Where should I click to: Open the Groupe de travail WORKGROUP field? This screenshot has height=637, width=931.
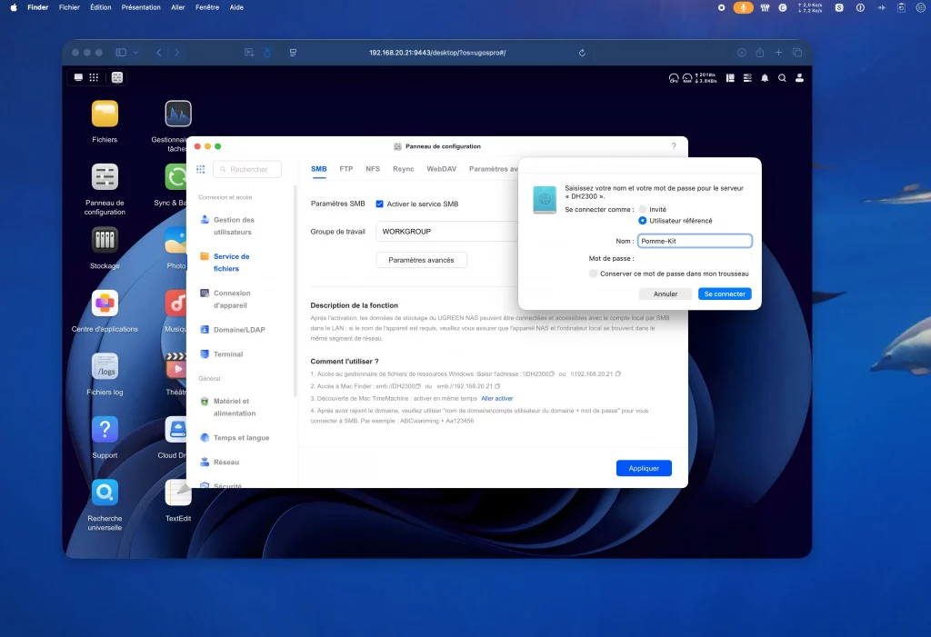[x=447, y=232]
